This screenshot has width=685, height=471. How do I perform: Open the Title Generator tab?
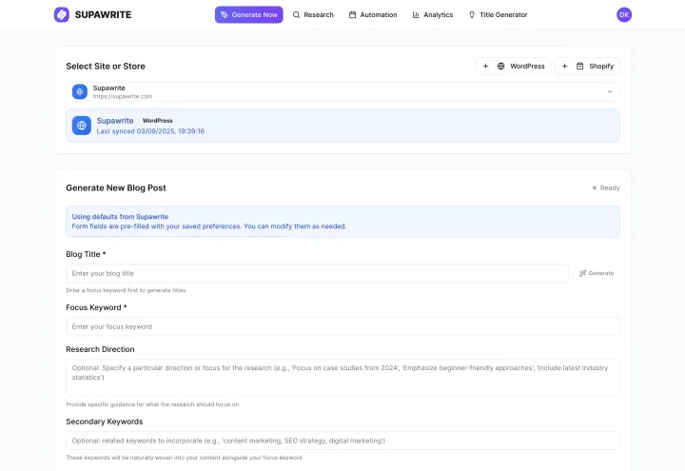point(498,15)
